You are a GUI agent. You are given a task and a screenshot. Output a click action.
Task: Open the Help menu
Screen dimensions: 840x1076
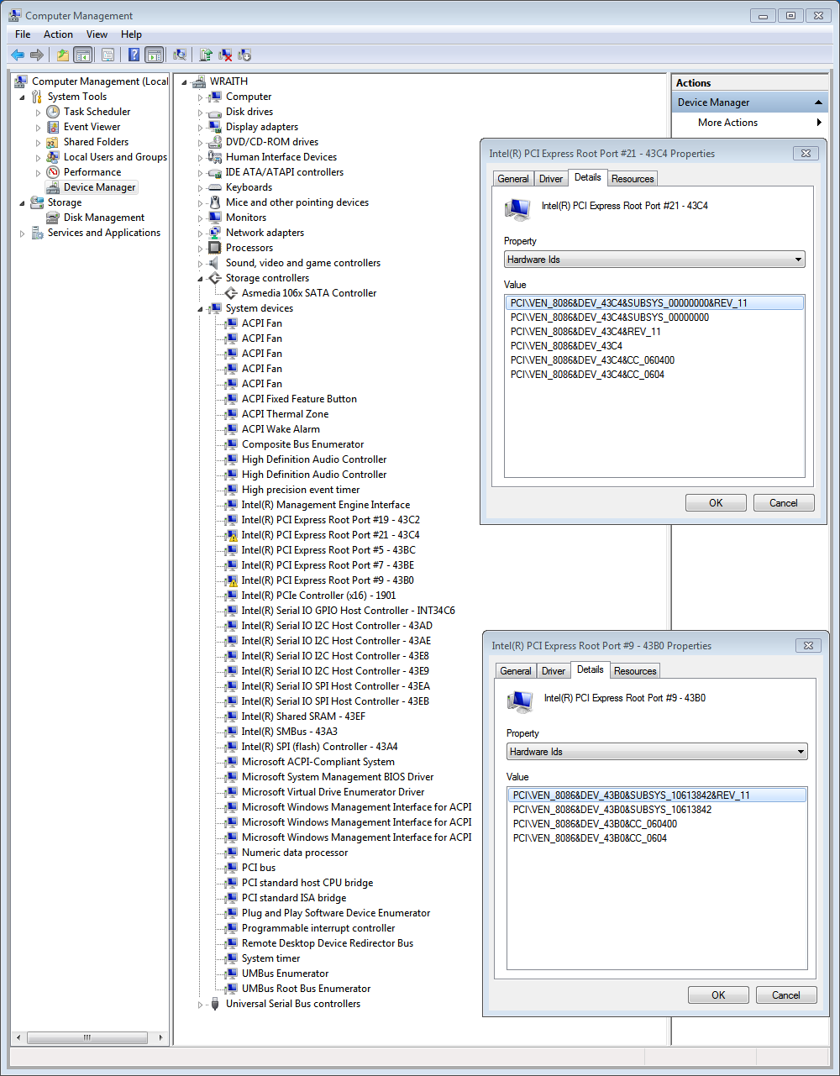pos(131,34)
